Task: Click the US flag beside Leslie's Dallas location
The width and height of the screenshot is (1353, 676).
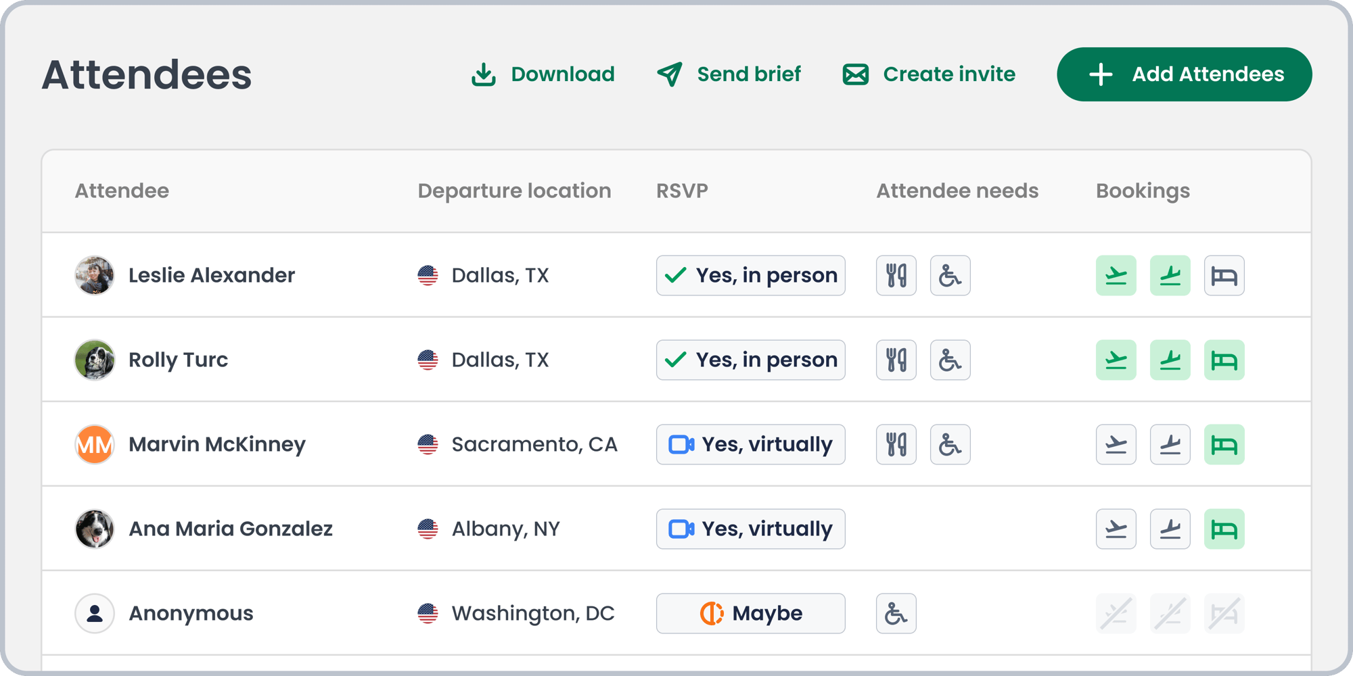Action: (x=428, y=275)
